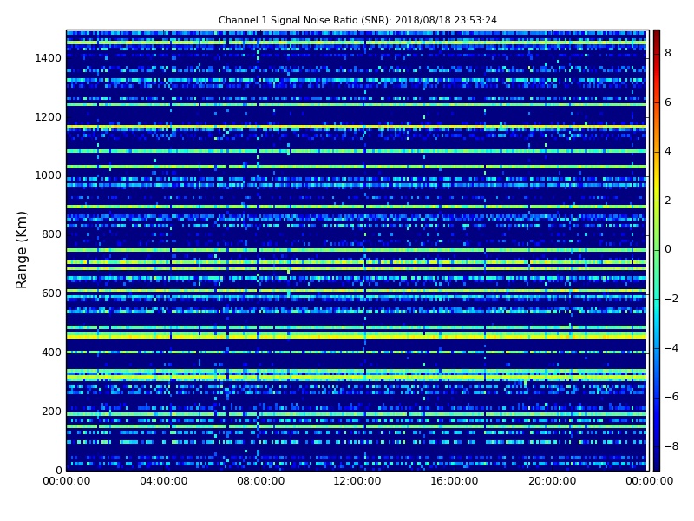Click the 04:00:00 time axis label
694x521 pixels.
(x=164, y=481)
